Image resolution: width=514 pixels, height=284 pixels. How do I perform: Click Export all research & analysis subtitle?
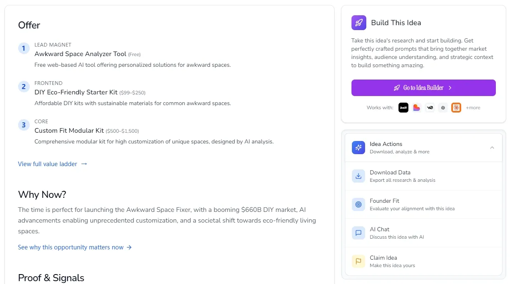tap(403, 180)
